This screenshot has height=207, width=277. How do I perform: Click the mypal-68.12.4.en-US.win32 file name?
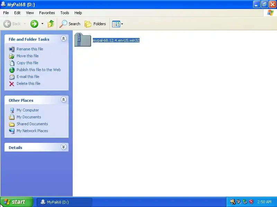116,40
